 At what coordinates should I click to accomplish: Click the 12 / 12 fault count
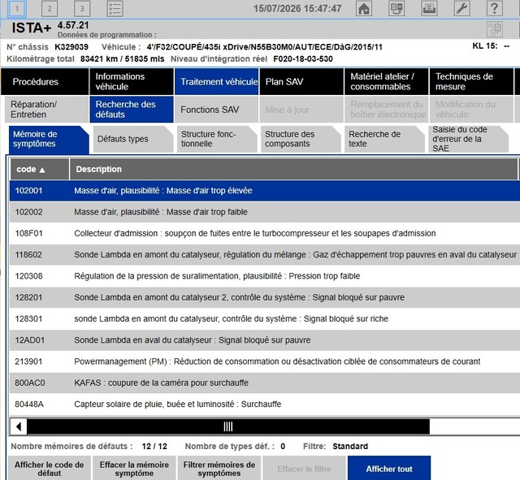tap(154, 446)
